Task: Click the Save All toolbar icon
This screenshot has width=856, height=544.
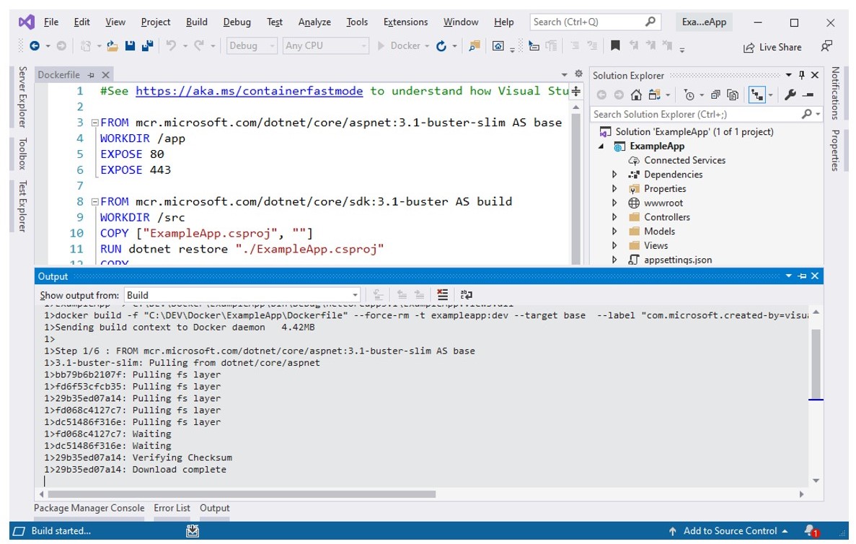Action: 147,46
